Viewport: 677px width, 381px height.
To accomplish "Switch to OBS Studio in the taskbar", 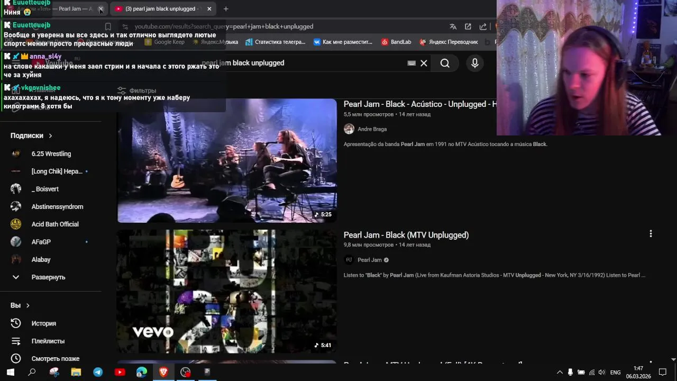I will (x=185, y=373).
